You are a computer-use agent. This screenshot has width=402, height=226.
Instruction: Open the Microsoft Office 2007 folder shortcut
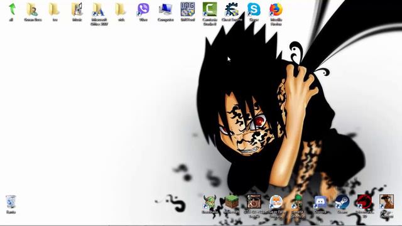click(99, 9)
